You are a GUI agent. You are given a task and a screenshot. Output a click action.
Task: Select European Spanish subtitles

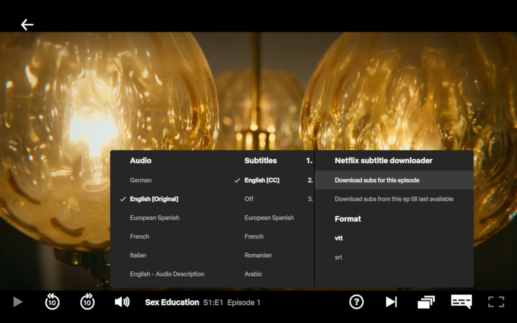click(269, 218)
